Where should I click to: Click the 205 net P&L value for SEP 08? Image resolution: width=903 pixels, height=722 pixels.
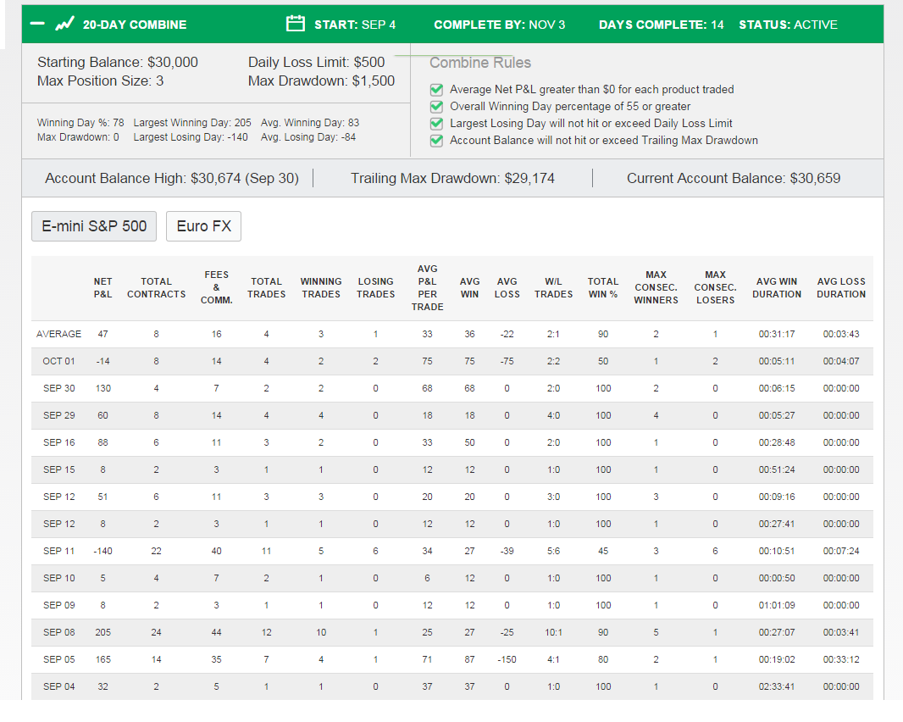click(x=103, y=632)
